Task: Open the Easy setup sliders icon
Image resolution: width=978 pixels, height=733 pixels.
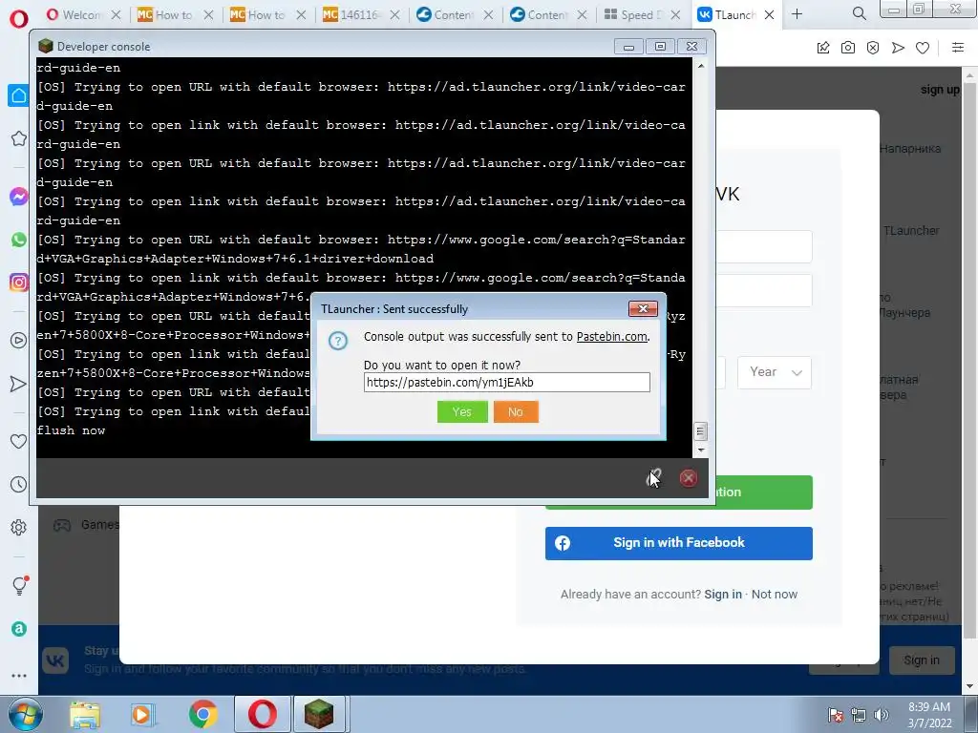Action: point(958,48)
